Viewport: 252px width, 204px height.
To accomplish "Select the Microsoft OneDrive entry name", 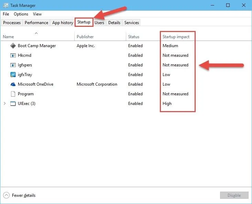I will [36, 84].
